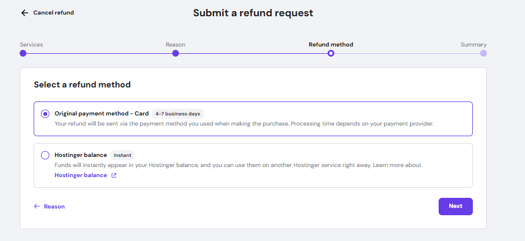Click the 4–7 business days badge
The width and height of the screenshot is (525, 241).
tap(178, 114)
